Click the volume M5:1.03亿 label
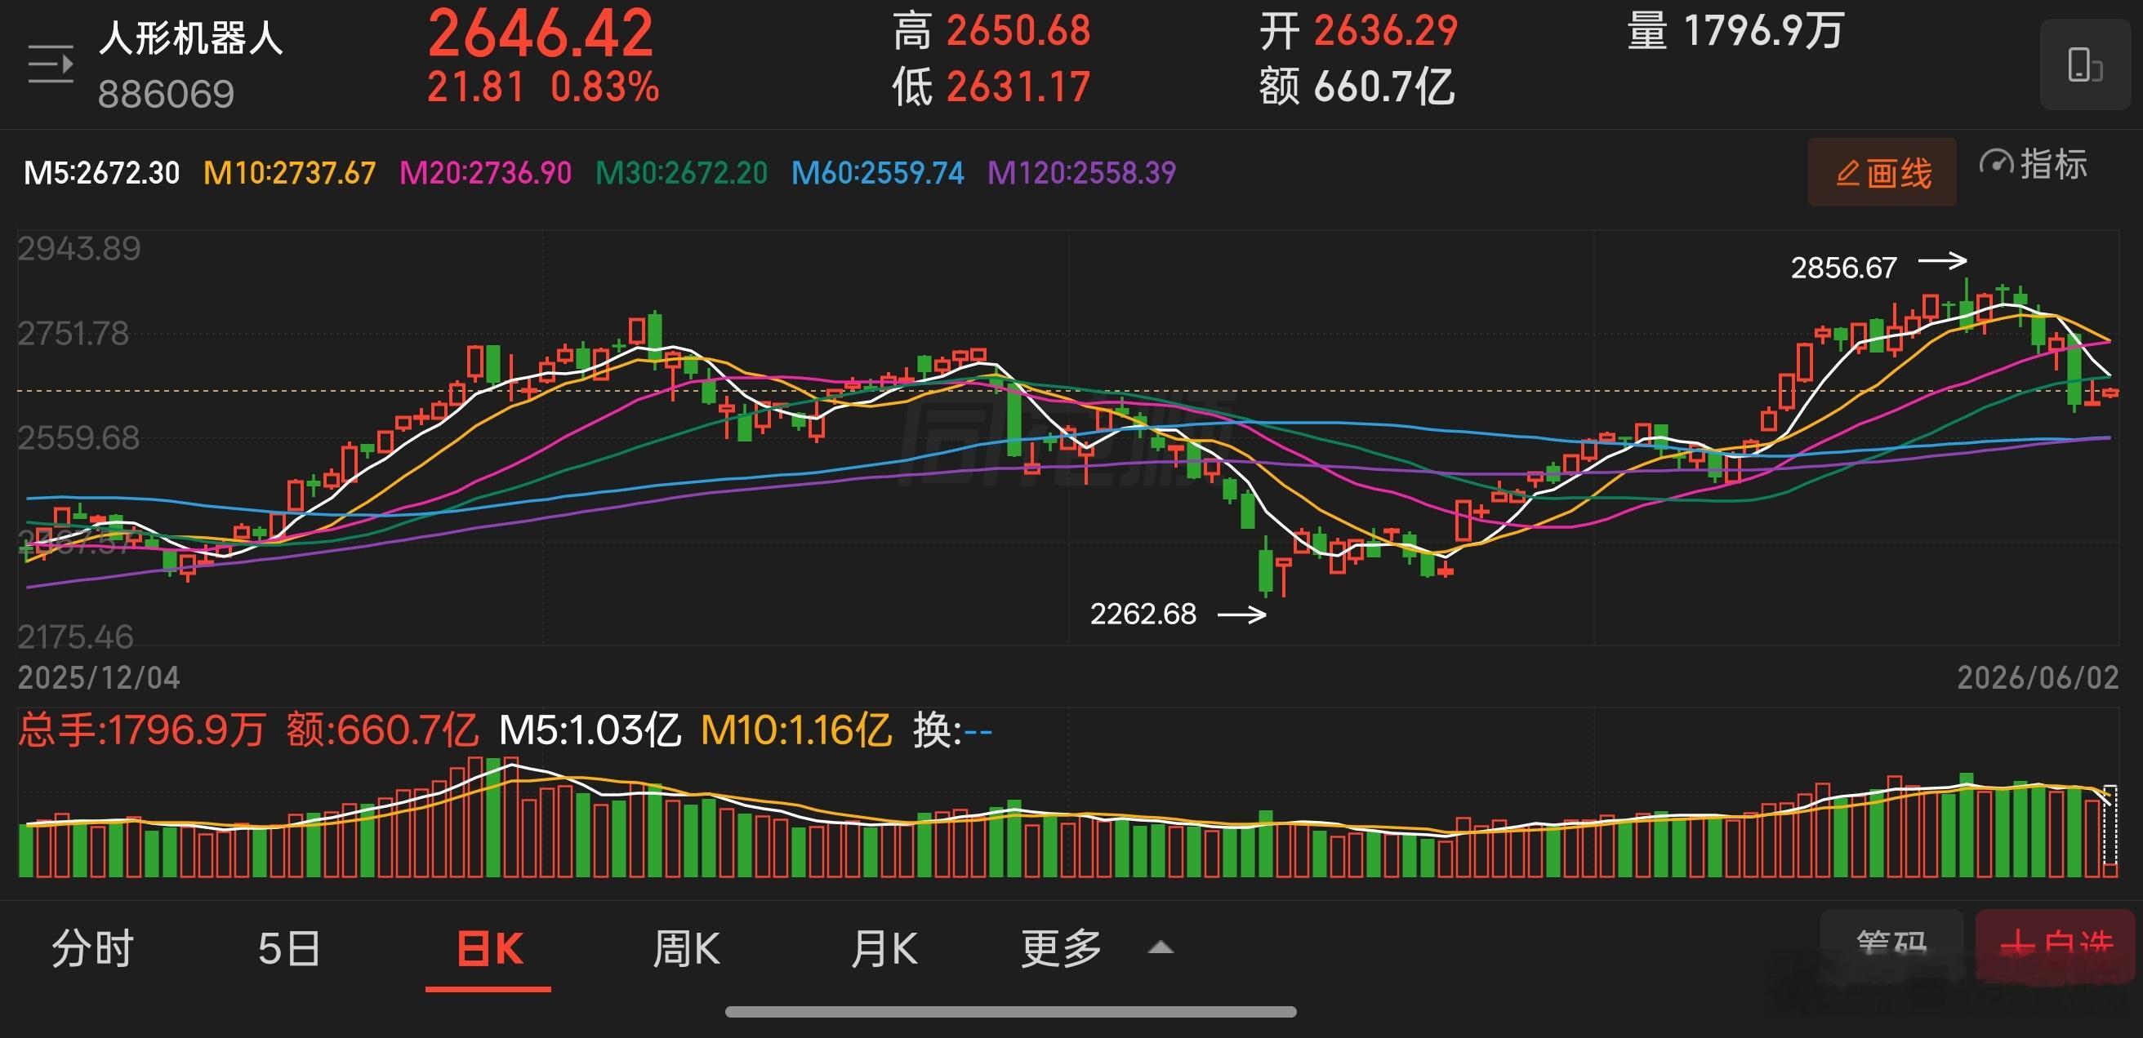This screenshot has height=1038, width=2143. coord(590,730)
